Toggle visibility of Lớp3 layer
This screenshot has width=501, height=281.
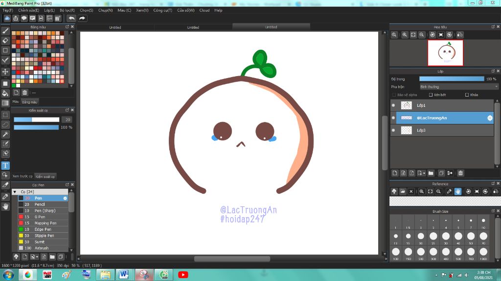393,130
